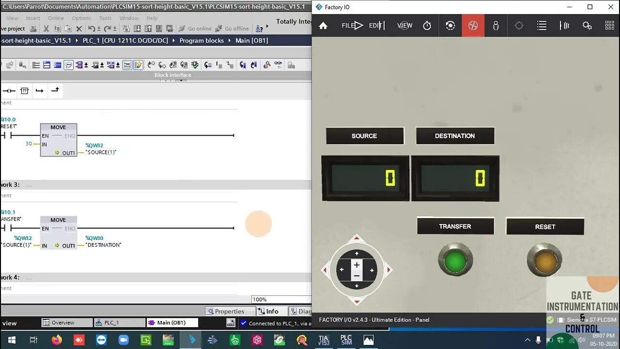Zoom in with camera pad plus button
The height and width of the screenshot is (349, 620).
point(356,265)
